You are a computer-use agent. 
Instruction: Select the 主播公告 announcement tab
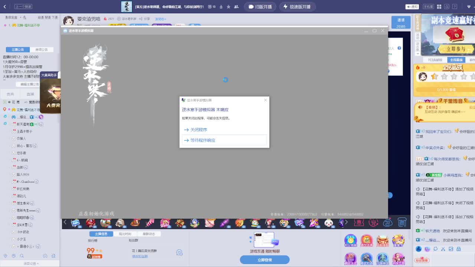click(x=17, y=50)
